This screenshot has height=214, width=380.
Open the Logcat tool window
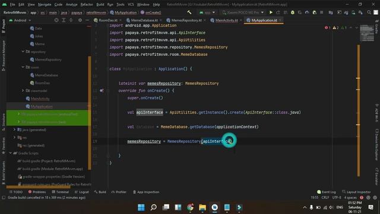tap(82, 192)
